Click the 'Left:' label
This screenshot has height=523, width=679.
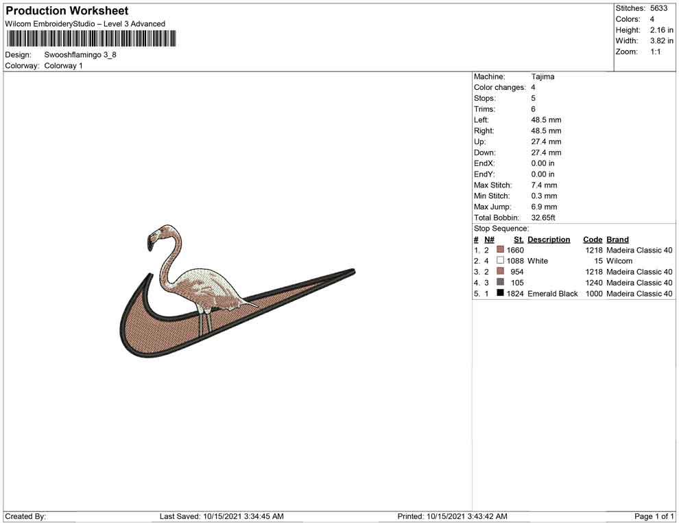pyautogui.click(x=481, y=119)
